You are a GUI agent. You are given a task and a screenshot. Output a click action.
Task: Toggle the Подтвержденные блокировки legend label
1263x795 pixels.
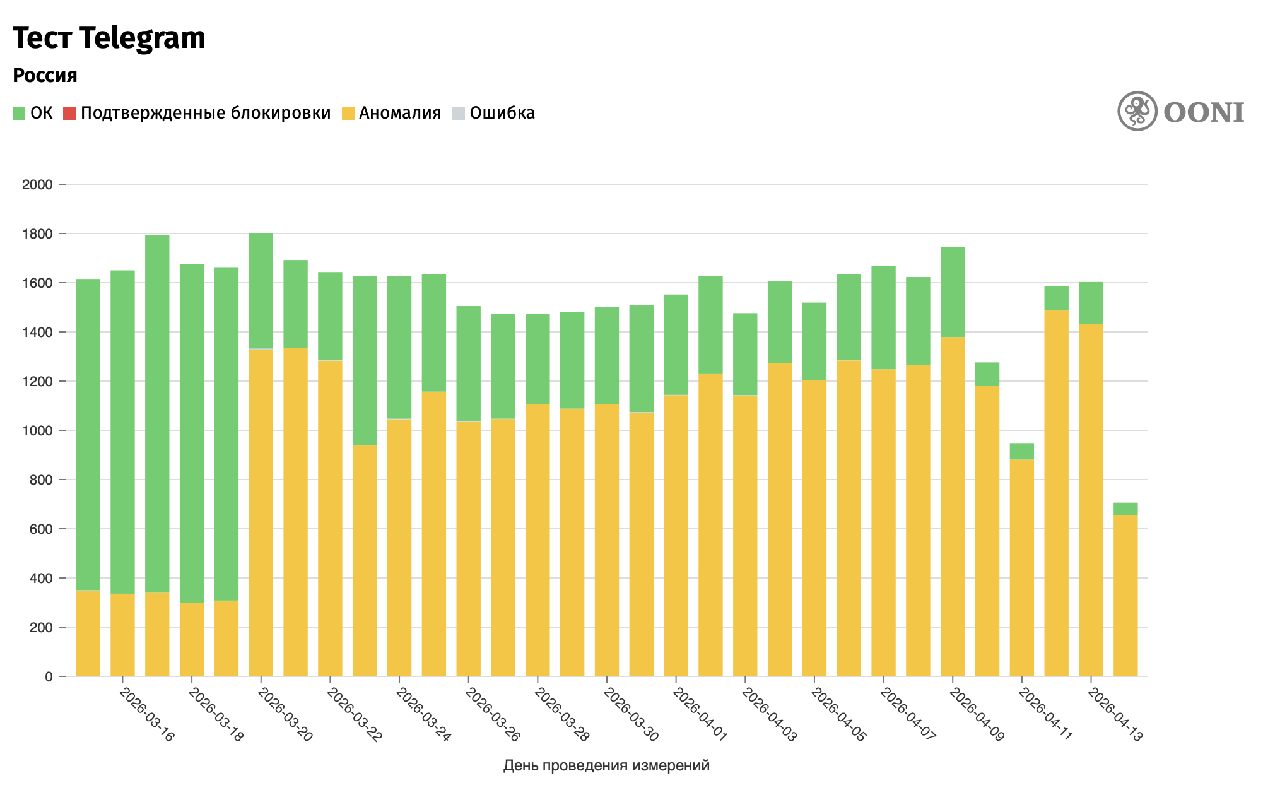pos(206,114)
